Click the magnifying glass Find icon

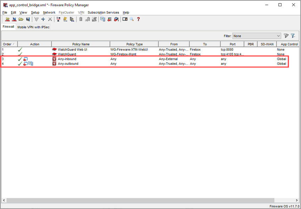click(x=132, y=19)
